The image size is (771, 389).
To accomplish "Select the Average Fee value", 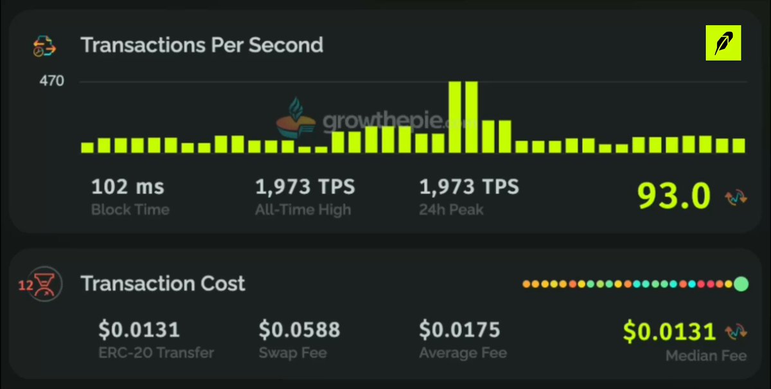I will click(x=460, y=330).
